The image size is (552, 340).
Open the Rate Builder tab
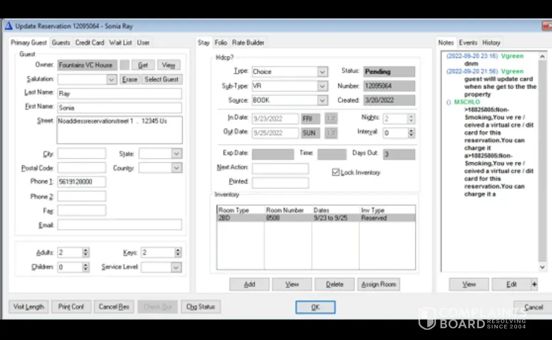click(248, 42)
